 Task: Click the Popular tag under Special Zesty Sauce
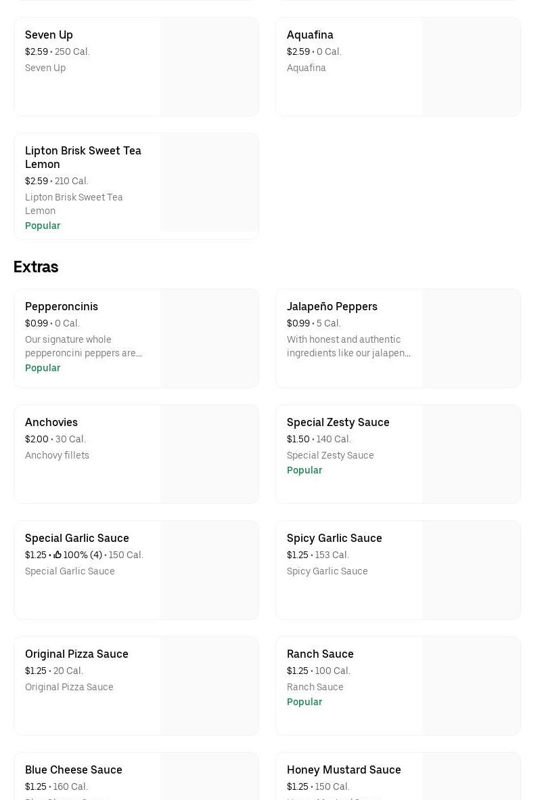pos(304,470)
